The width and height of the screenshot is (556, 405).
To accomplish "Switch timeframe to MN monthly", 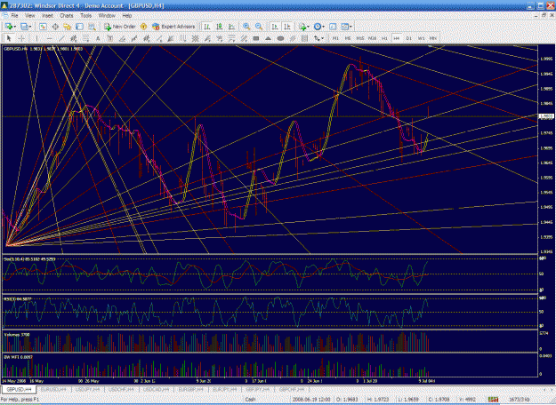I will pos(433,38).
